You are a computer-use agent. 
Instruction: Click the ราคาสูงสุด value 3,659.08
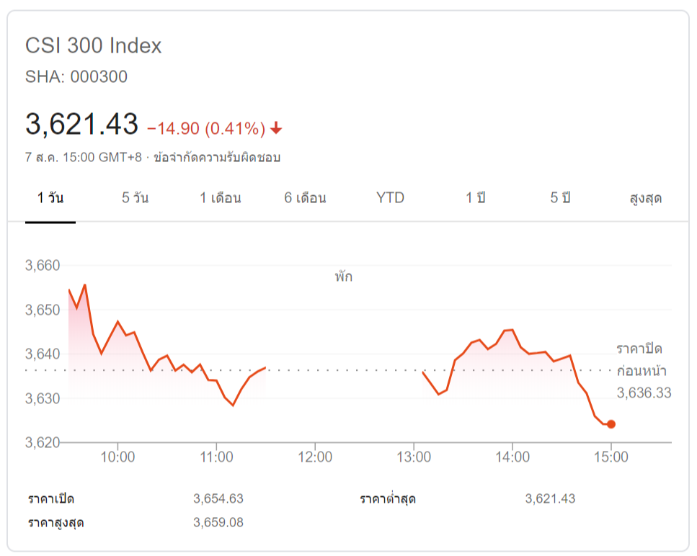tap(218, 522)
